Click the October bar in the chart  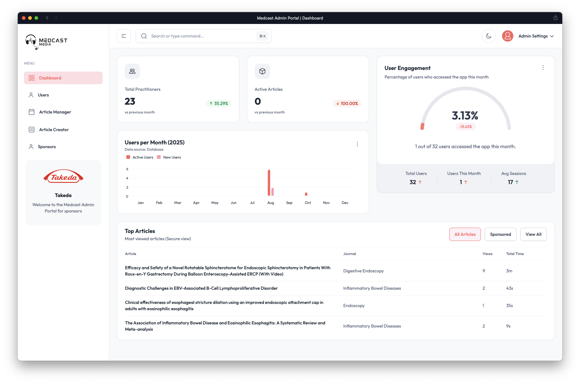tap(306, 194)
